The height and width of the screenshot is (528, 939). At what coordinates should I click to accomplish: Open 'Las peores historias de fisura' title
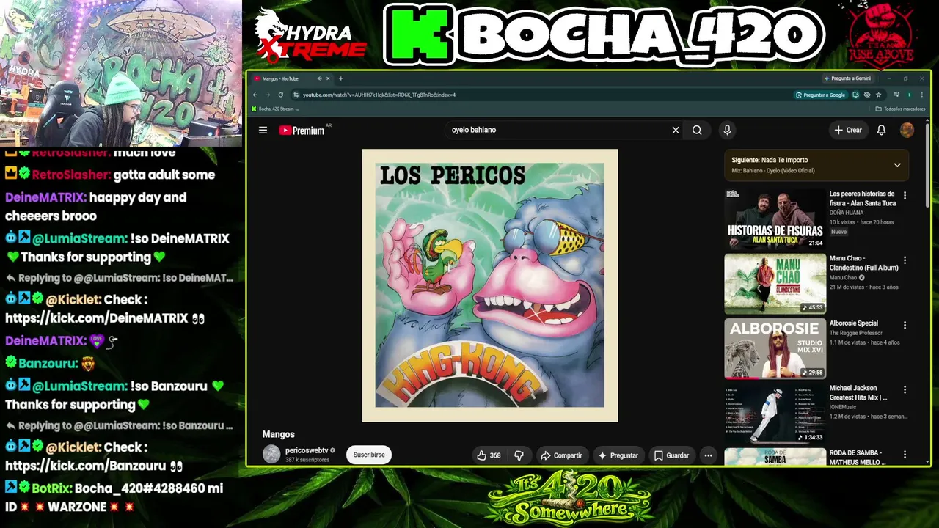[x=863, y=199]
